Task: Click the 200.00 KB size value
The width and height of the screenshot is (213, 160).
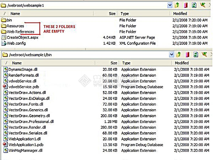Action: tap(109, 116)
